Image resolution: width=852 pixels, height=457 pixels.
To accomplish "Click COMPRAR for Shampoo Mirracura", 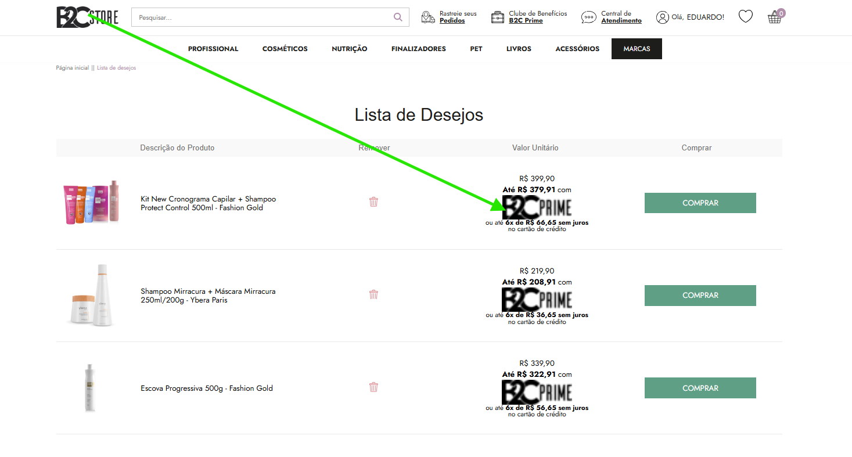I will (700, 295).
